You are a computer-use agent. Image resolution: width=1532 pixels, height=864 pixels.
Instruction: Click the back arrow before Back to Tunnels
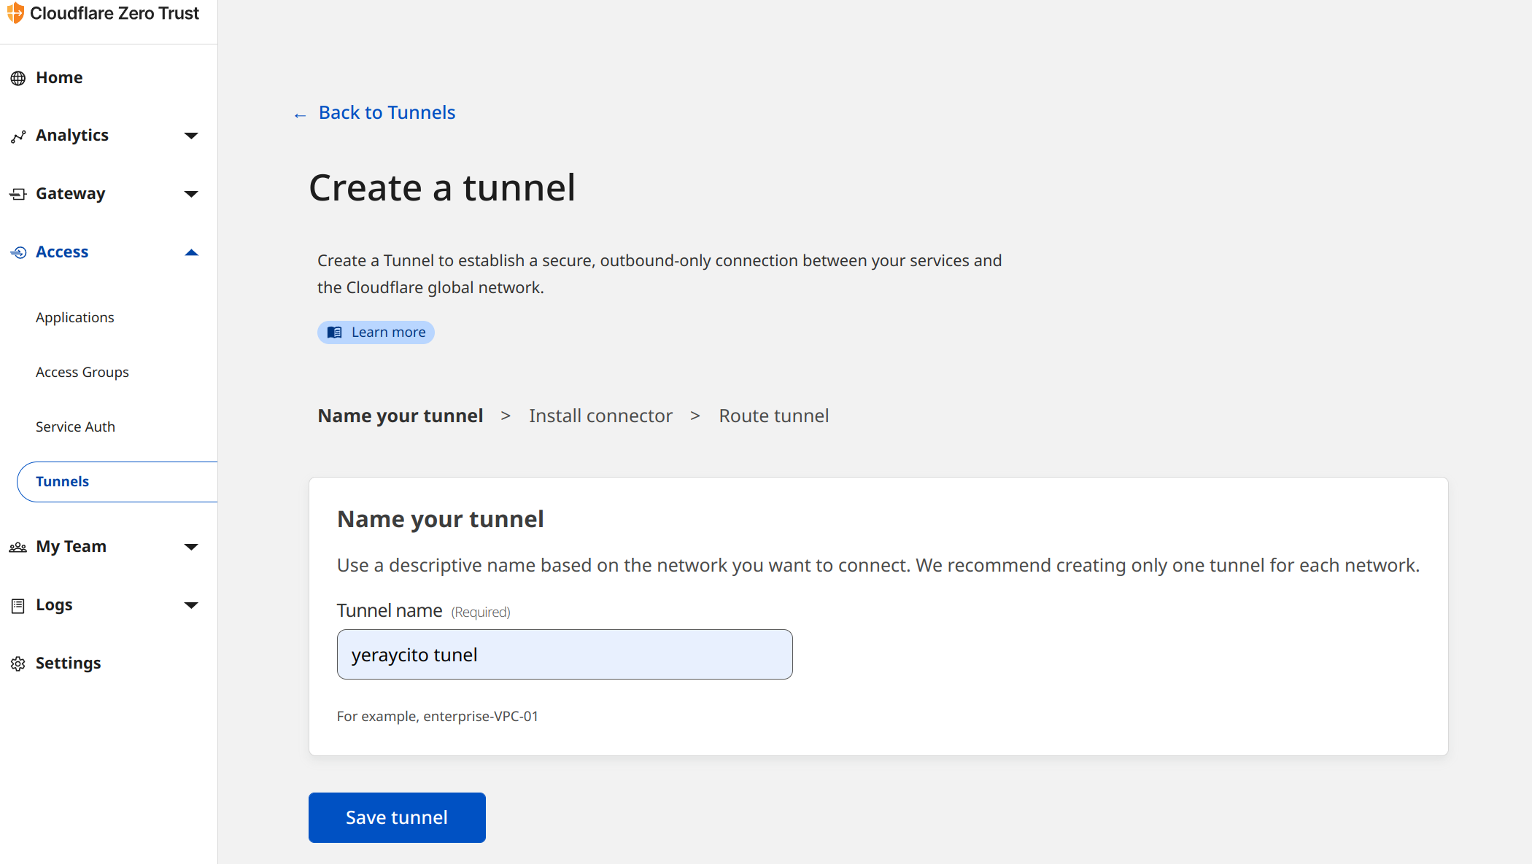[x=300, y=115]
